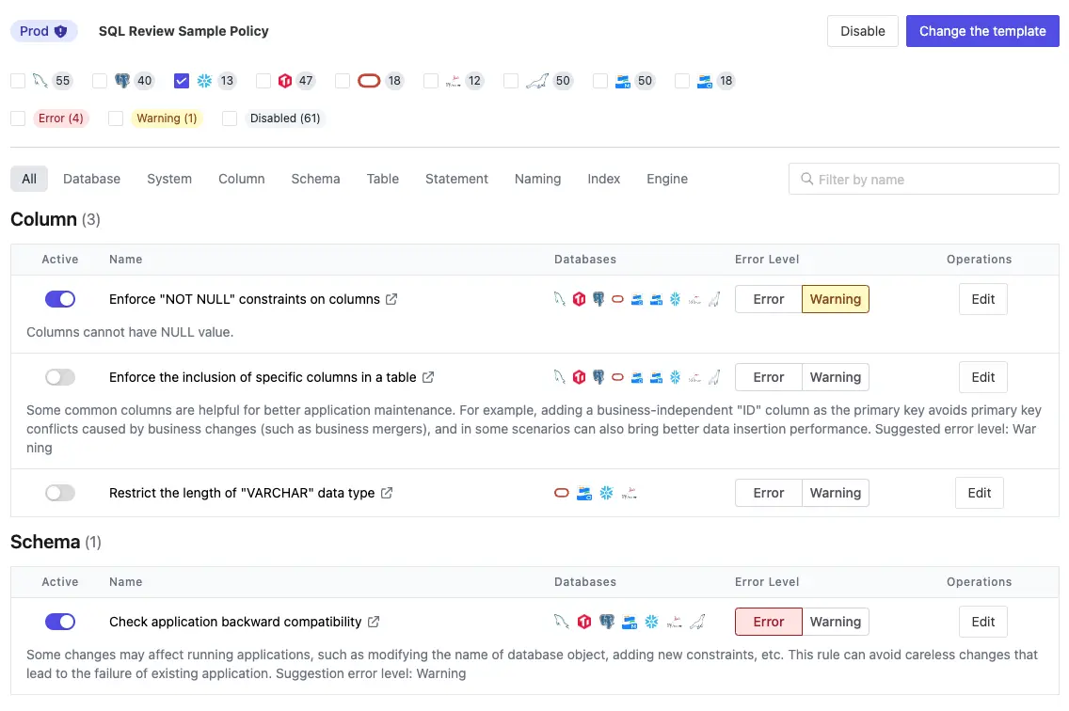This screenshot has height=711, width=1069.
Task: Select the Engine category tab
Action: pyautogui.click(x=666, y=179)
